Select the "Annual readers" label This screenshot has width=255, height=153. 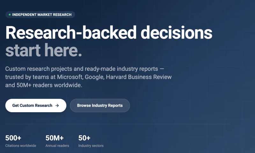click(x=57, y=146)
